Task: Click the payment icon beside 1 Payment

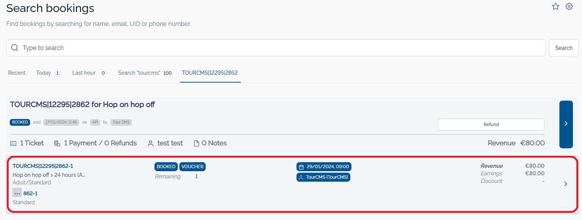Action: click(57, 143)
